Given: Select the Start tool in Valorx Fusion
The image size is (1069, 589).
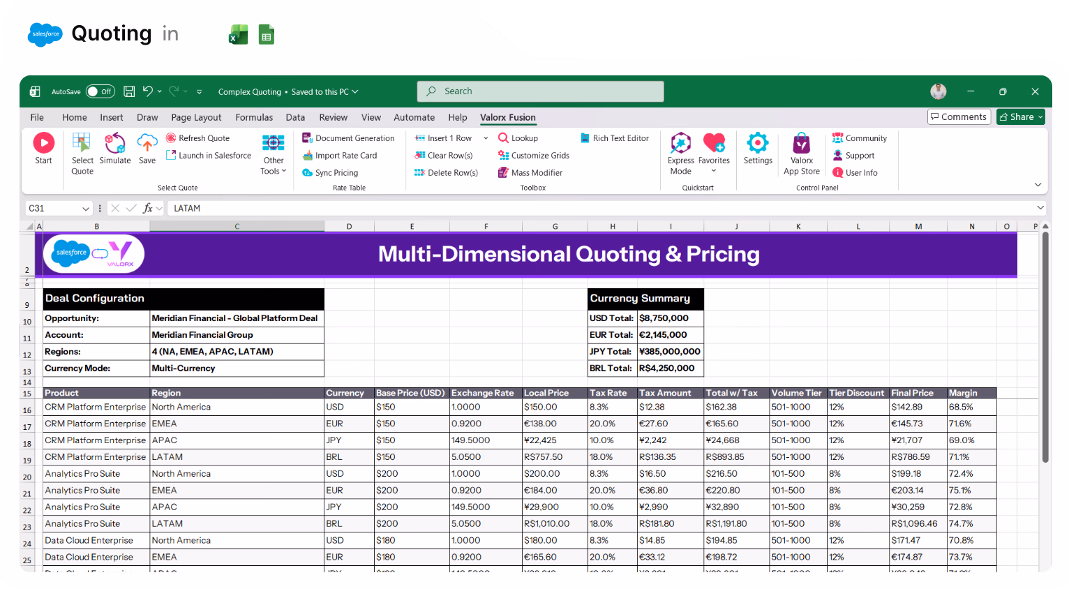Looking at the screenshot, I should point(43,150).
